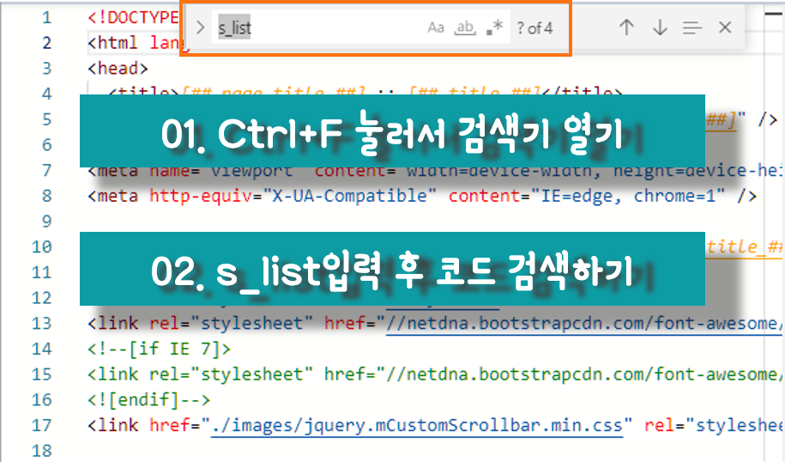
Task: Click the <html lang tag text
Action: click(x=134, y=43)
